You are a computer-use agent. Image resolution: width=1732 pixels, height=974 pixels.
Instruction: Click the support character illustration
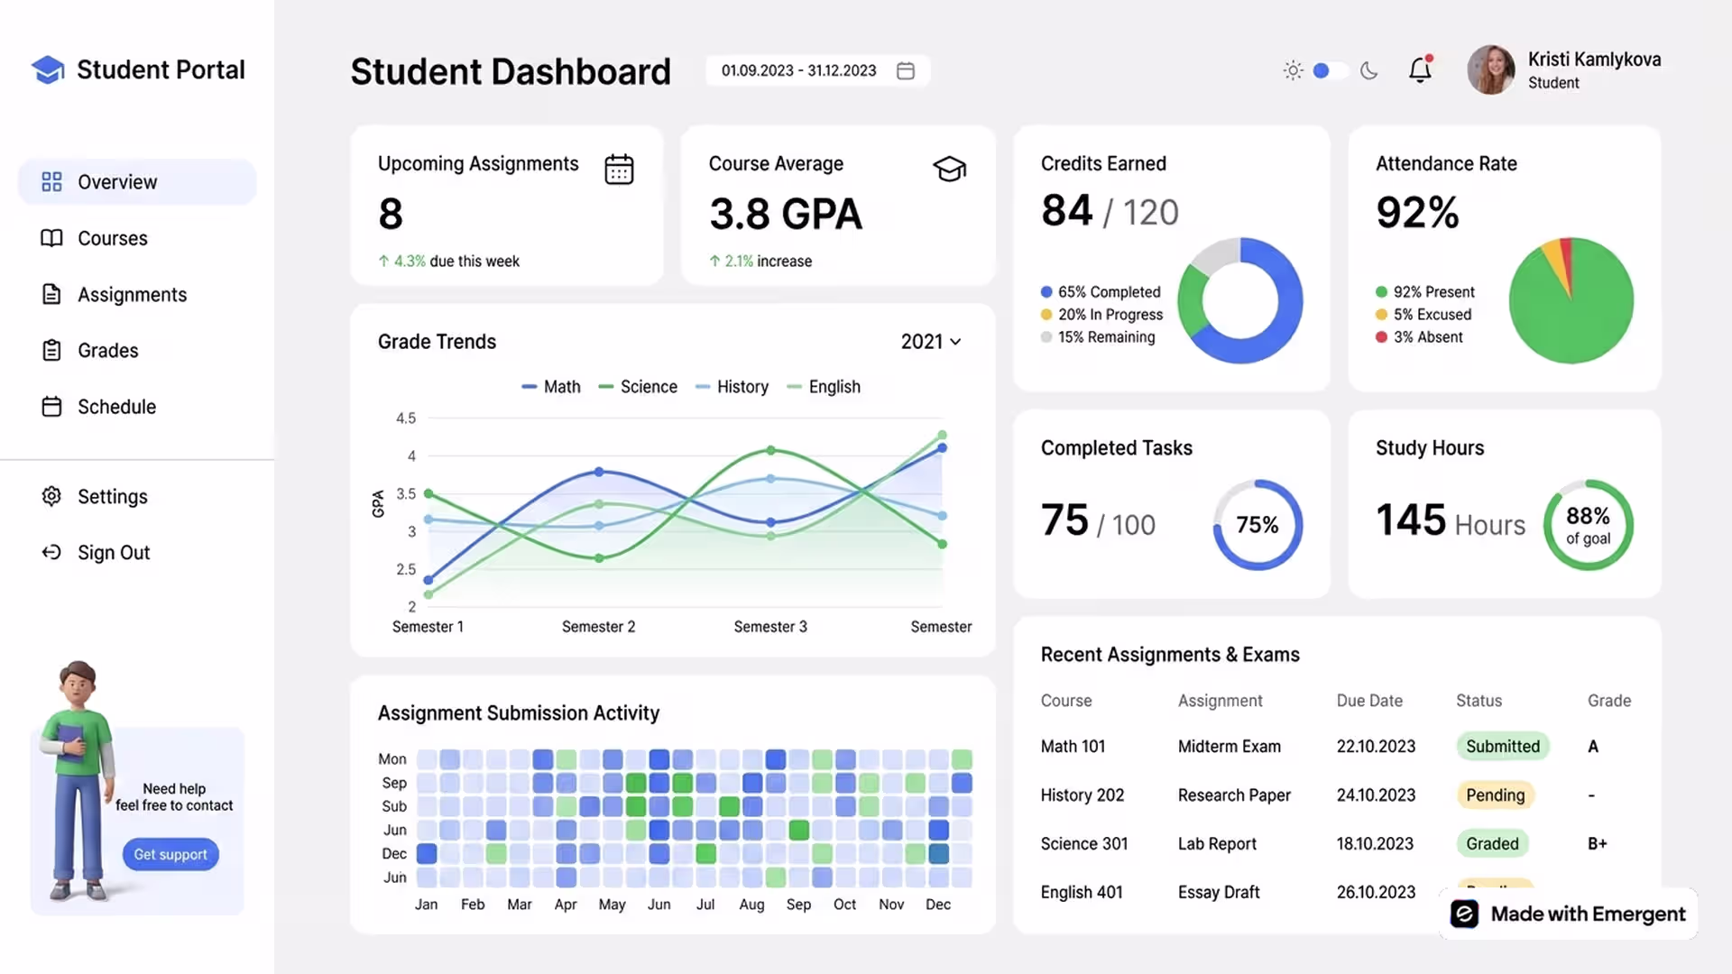[x=78, y=781]
